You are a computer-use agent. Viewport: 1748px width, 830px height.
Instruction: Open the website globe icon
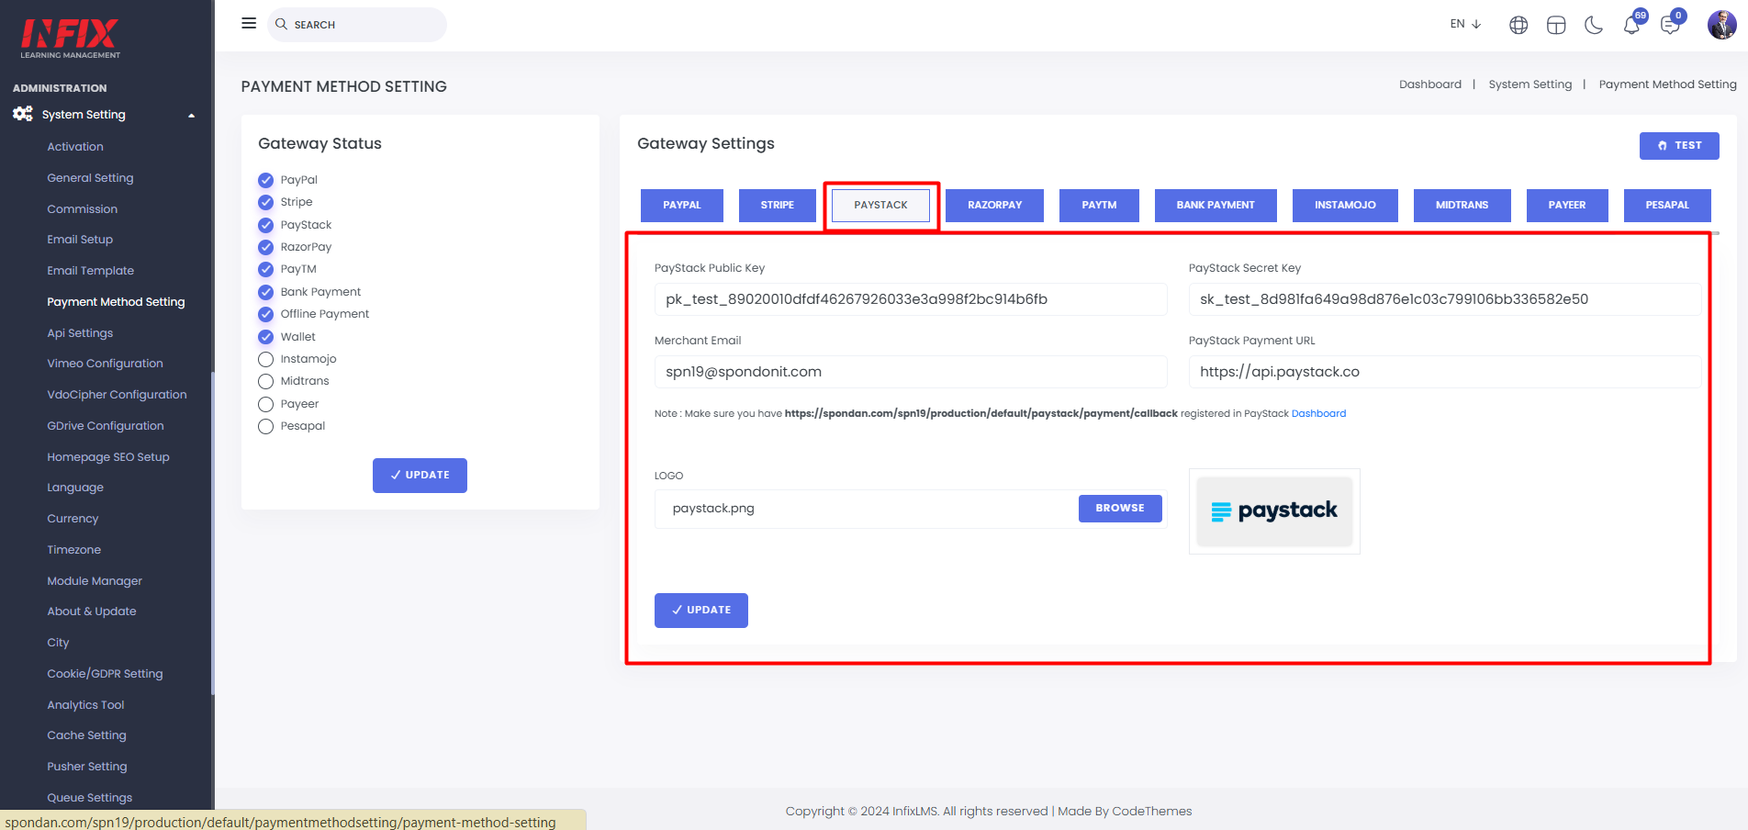1518,25
